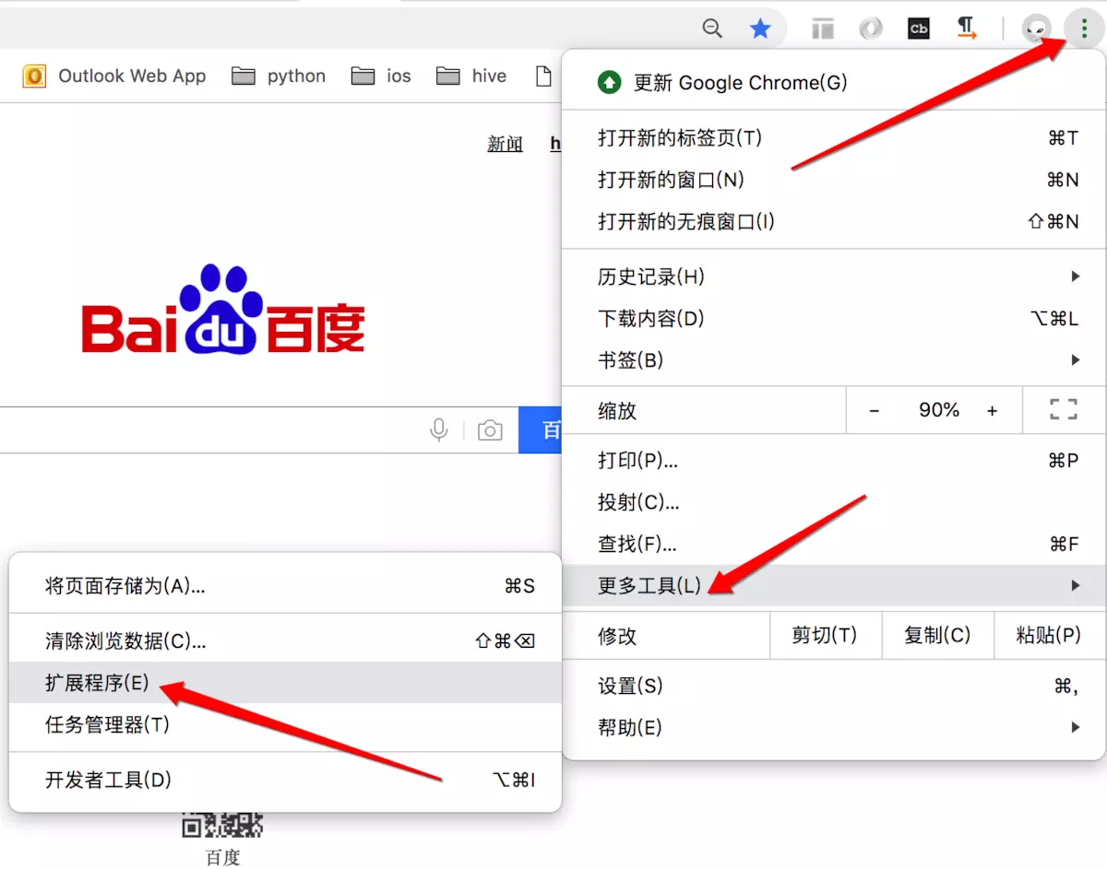Open the python bookmarks folder
The image size is (1107, 869).
279,76
